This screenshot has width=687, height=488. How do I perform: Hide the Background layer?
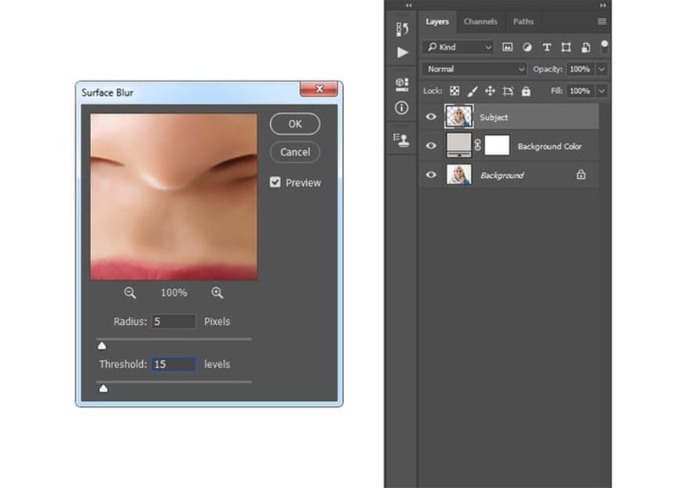[431, 175]
